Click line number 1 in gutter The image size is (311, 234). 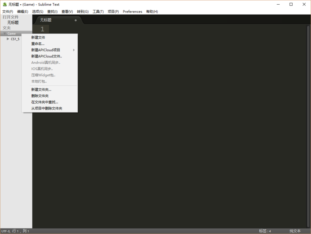[x=42, y=29]
